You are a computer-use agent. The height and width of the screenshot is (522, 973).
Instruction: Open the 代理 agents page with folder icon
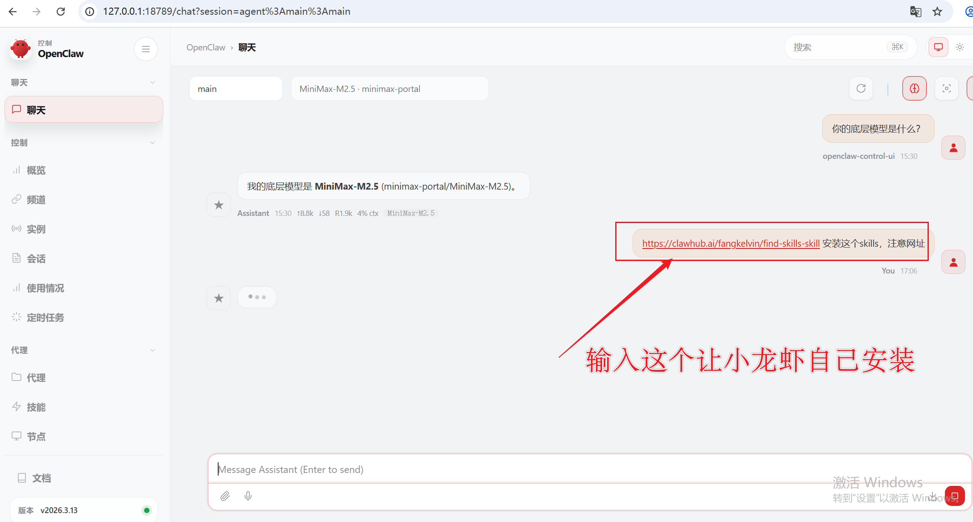pyautogui.click(x=84, y=378)
